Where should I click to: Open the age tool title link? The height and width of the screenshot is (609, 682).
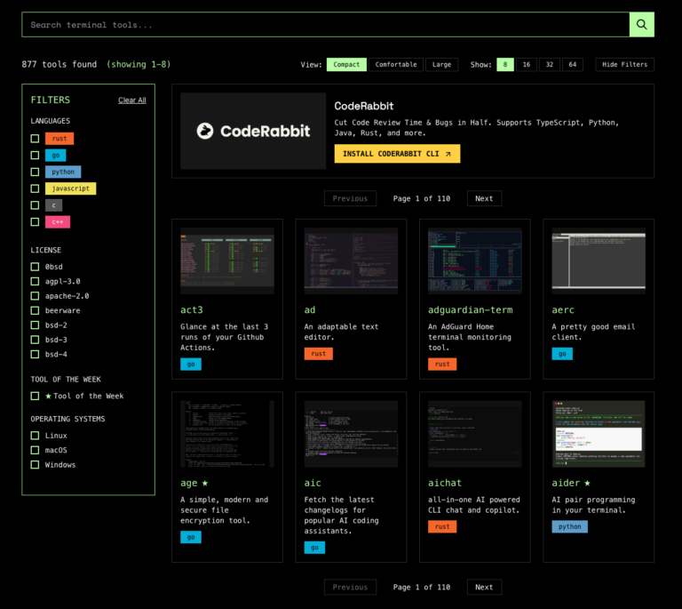click(x=189, y=483)
